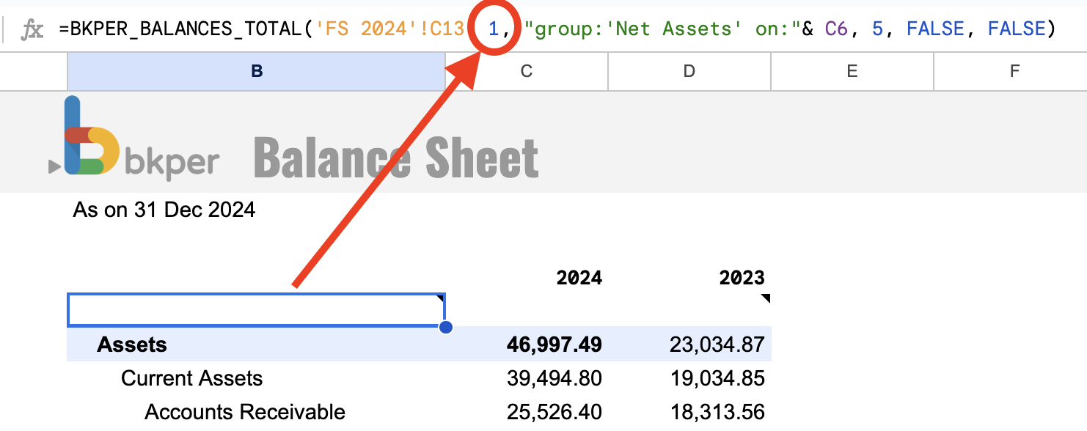Expand the collapsed row group beside the bkper logo
The width and height of the screenshot is (1087, 431).
pos(52,165)
